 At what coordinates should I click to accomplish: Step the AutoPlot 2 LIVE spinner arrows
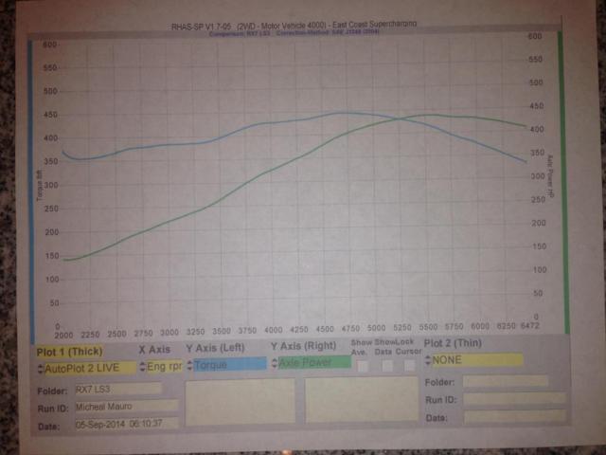point(41,369)
